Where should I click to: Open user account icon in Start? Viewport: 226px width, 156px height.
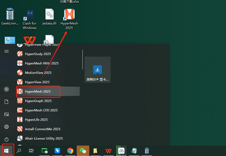pyautogui.click(x=7, y=89)
